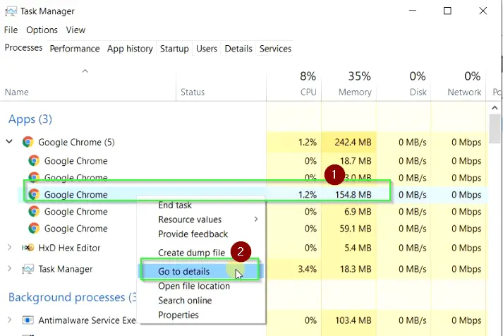
Task: Open the Resource values submenu arrow
Action: coord(256,220)
